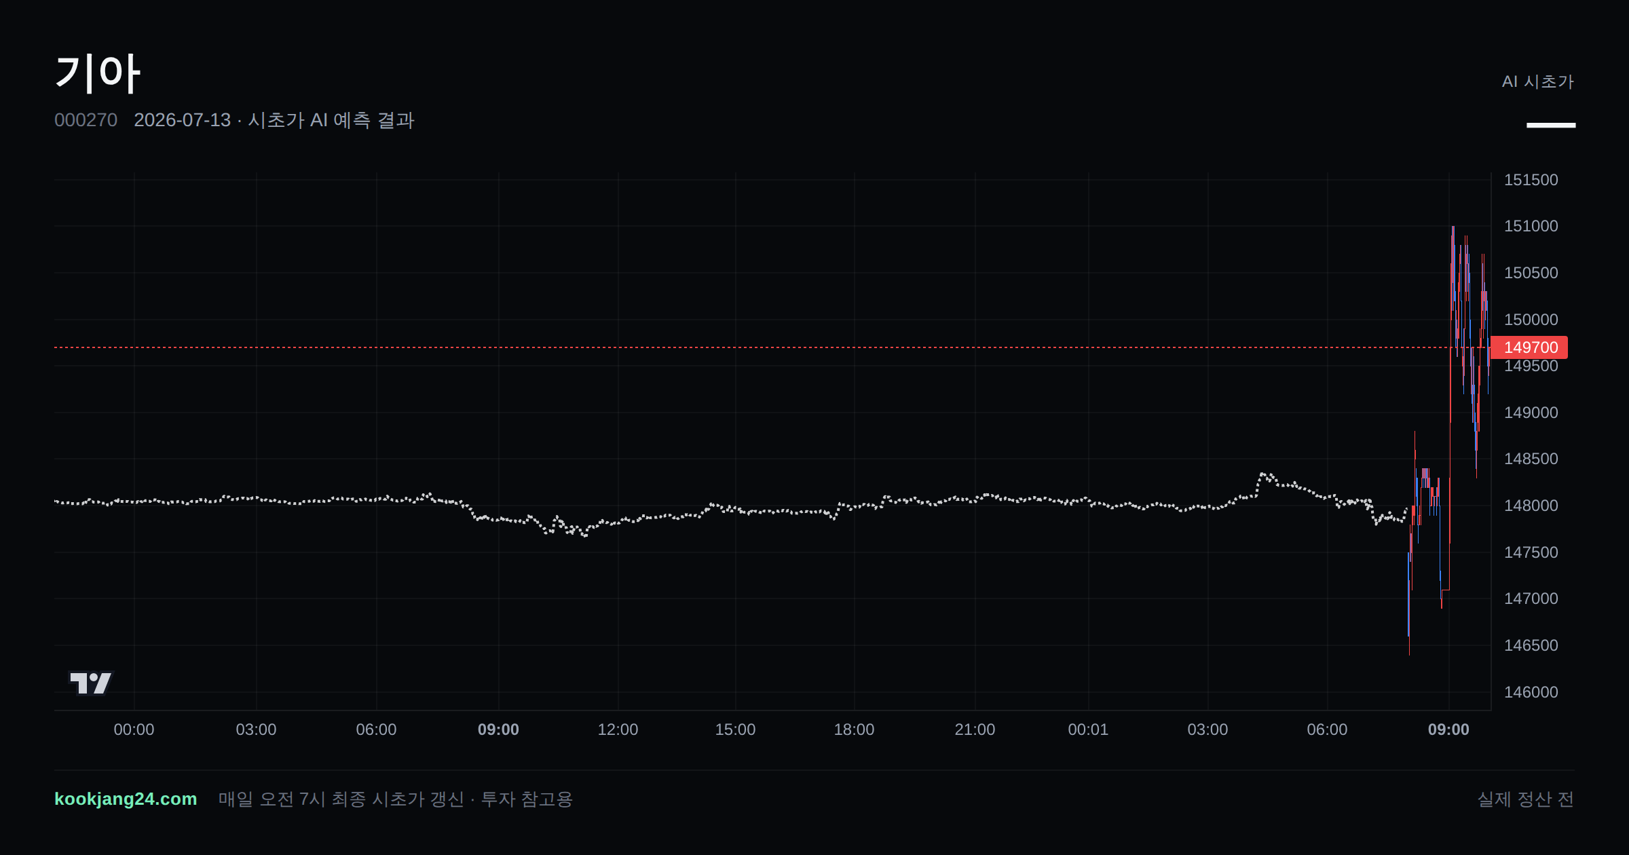Click the 148500 price axis label
The width and height of the screenshot is (1629, 855).
(x=1531, y=459)
